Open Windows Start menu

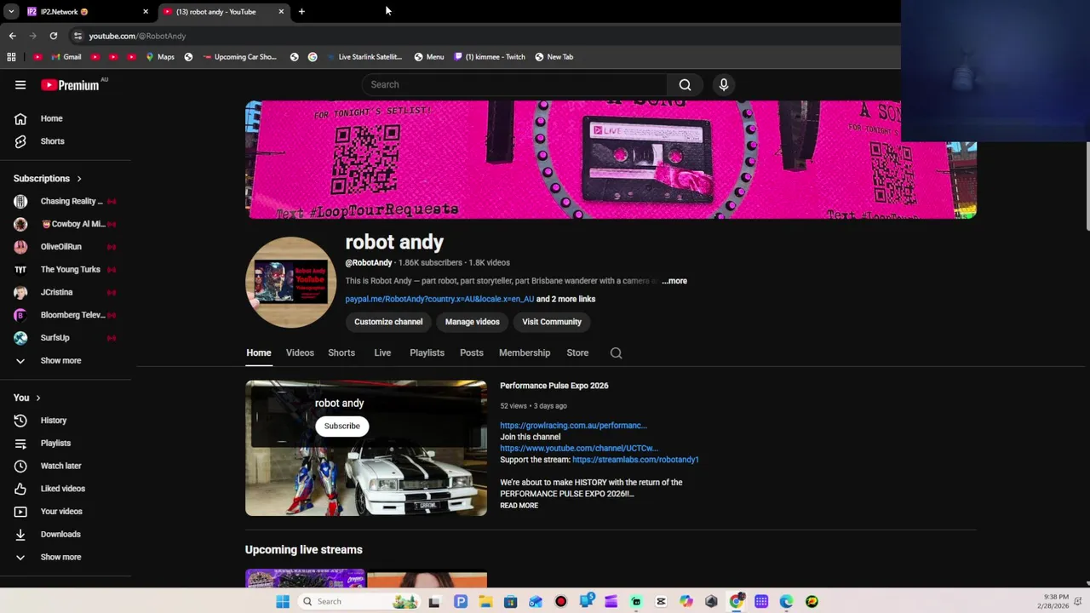coord(283,601)
